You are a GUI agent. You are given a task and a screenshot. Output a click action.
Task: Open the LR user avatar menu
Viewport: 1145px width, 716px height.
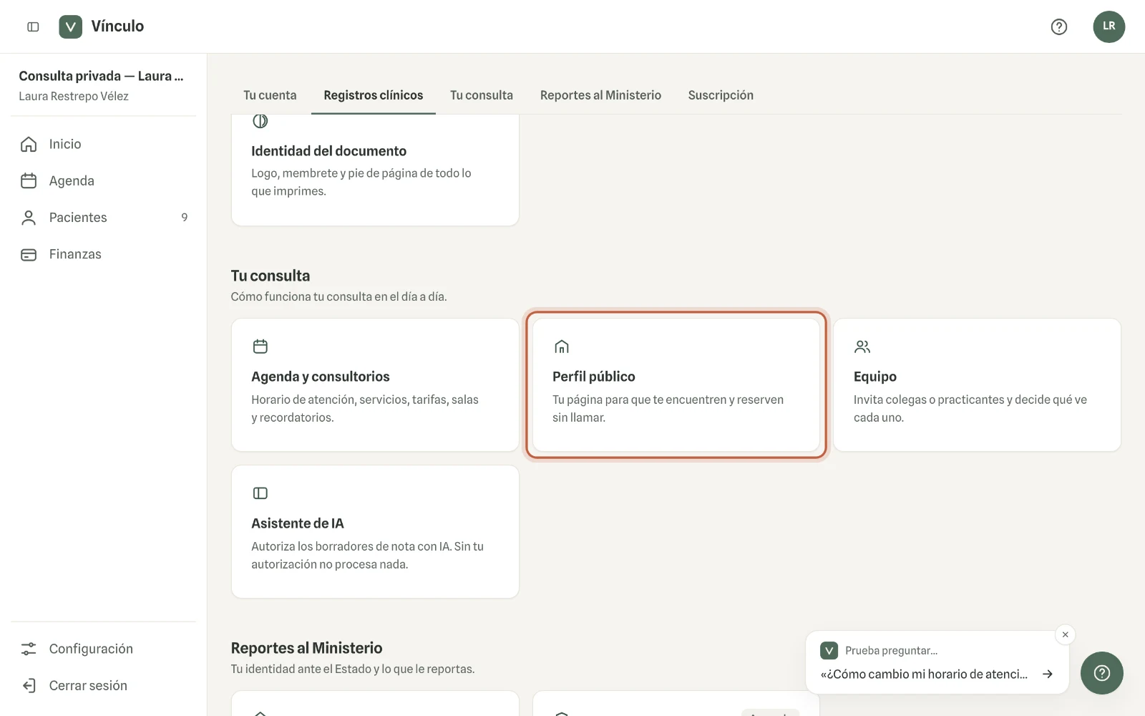1109,26
